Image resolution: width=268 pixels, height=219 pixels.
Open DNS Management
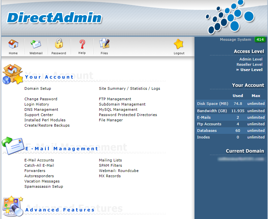(x=41, y=110)
